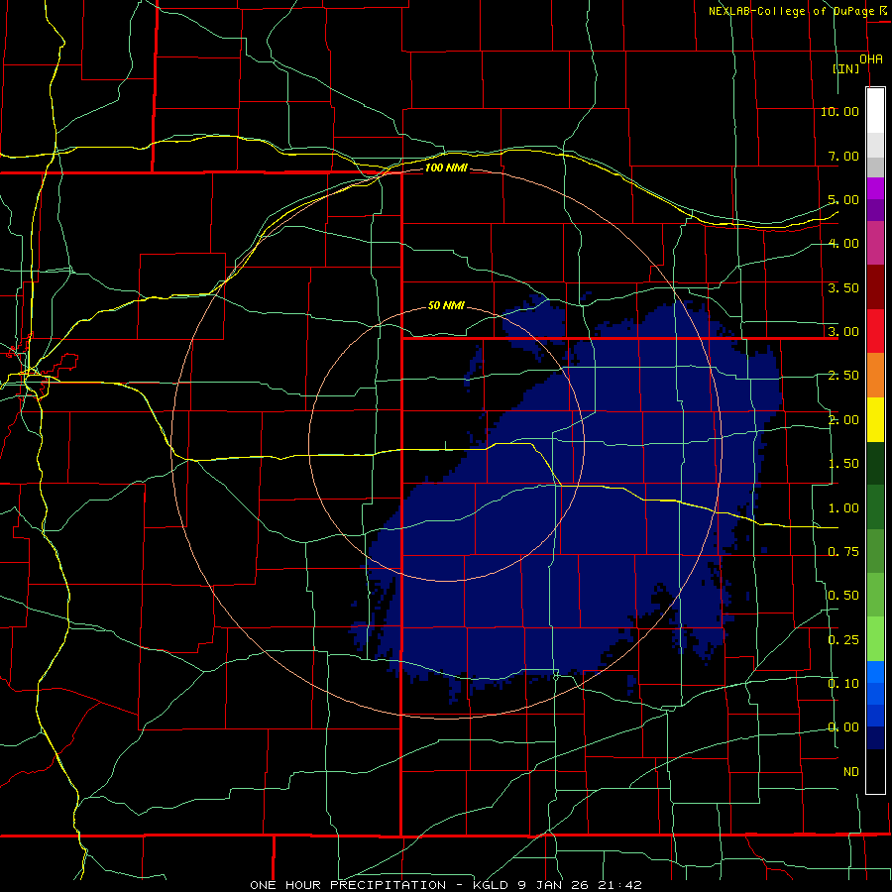Click the 3.50 scale value
Image resolution: width=892 pixels, height=892 pixels.
[843, 287]
